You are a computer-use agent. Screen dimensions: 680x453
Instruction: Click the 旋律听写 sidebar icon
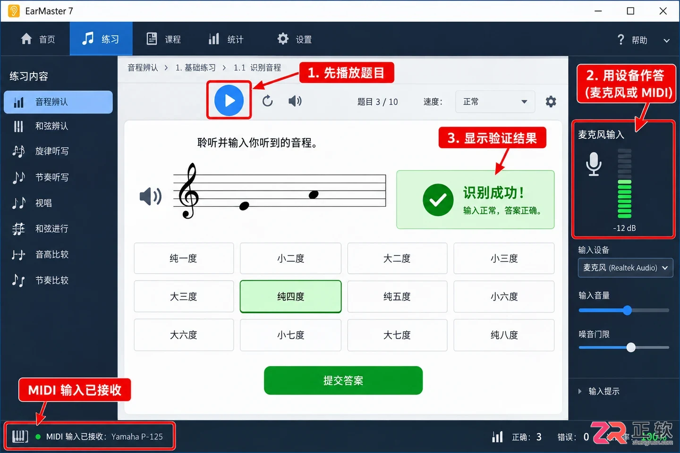[x=18, y=151]
